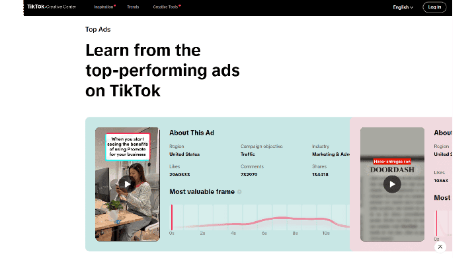Image resolution: width=476 pixels, height=258 pixels.
Task: Click the Campaign objective label
Action: [x=262, y=146]
